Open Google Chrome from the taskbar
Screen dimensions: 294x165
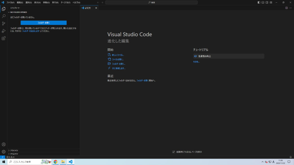click(55, 162)
